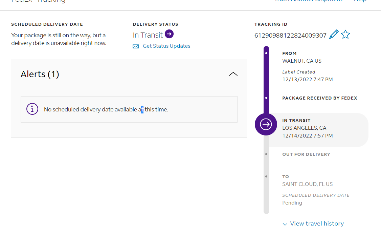Select the FROM origin dot on timeline
This screenshot has width=381, height=233.
click(x=266, y=53)
